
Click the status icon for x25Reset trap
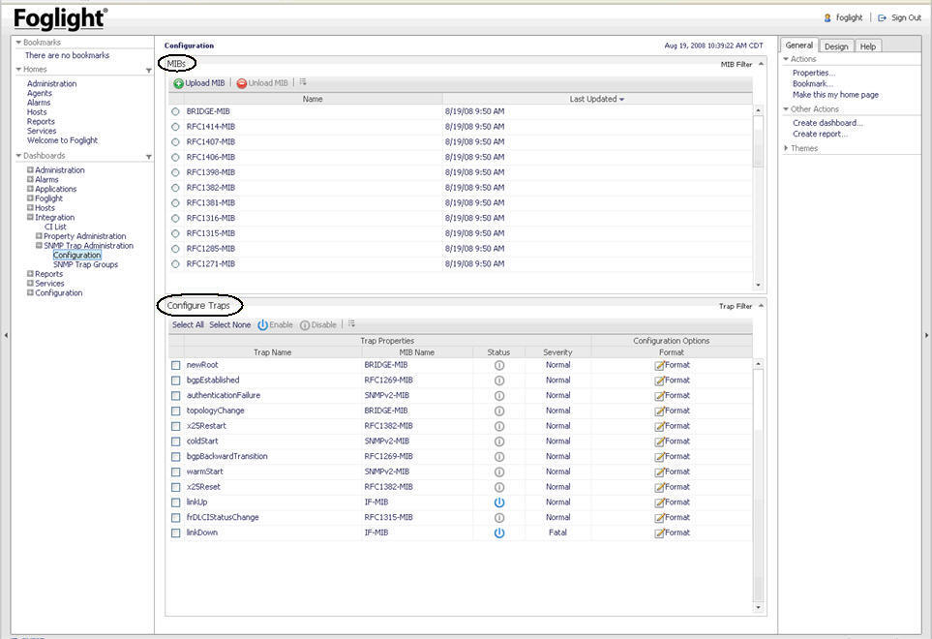(x=499, y=487)
